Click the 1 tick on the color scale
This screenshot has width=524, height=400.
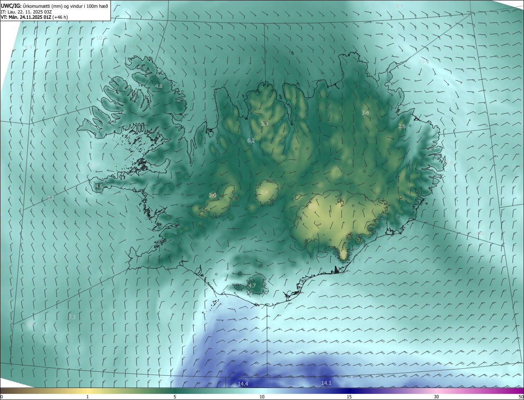(88, 397)
